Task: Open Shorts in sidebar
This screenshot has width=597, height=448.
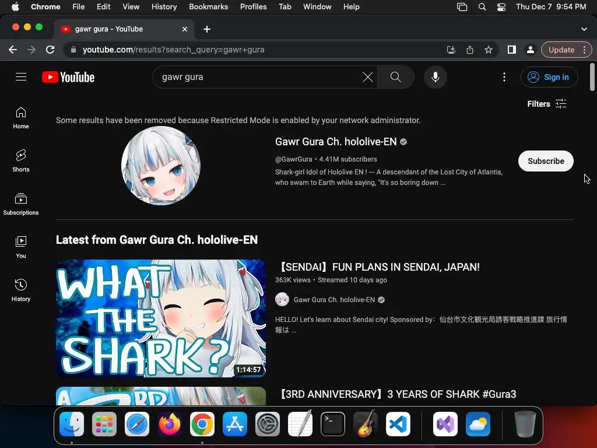Action: point(21,161)
